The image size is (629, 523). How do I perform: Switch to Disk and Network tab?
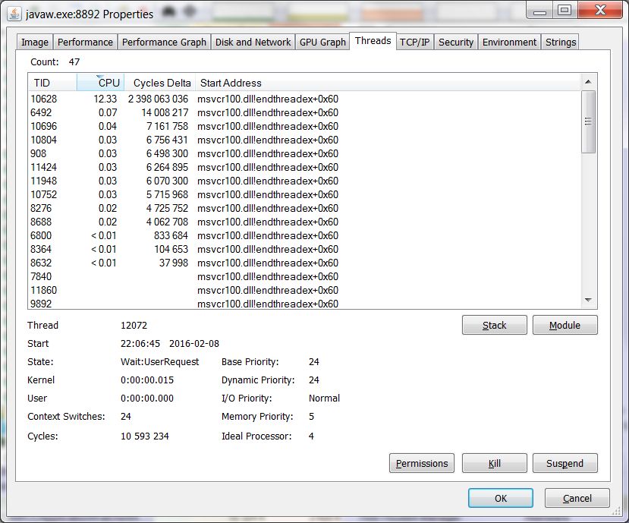(x=253, y=43)
